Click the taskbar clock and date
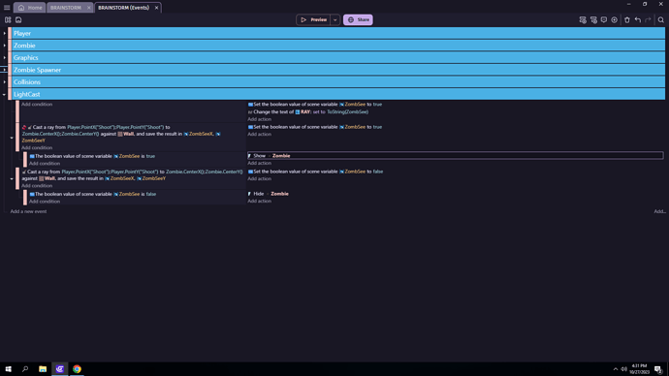669x376 pixels. coord(639,369)
